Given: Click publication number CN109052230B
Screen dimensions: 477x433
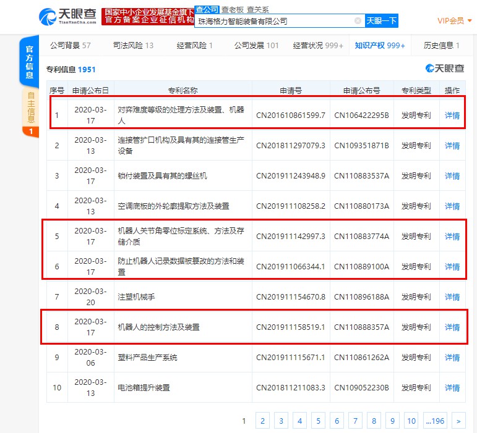Looking at the screenshot, I should click(x=361, y=387).
